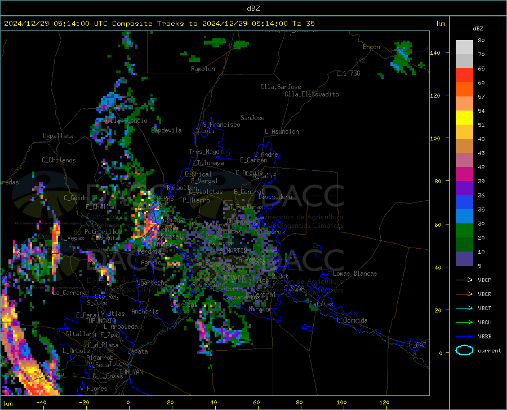Click the 'VBBB' legend label
The width and height of the screenshot is (507, 410).
[484, 337]
